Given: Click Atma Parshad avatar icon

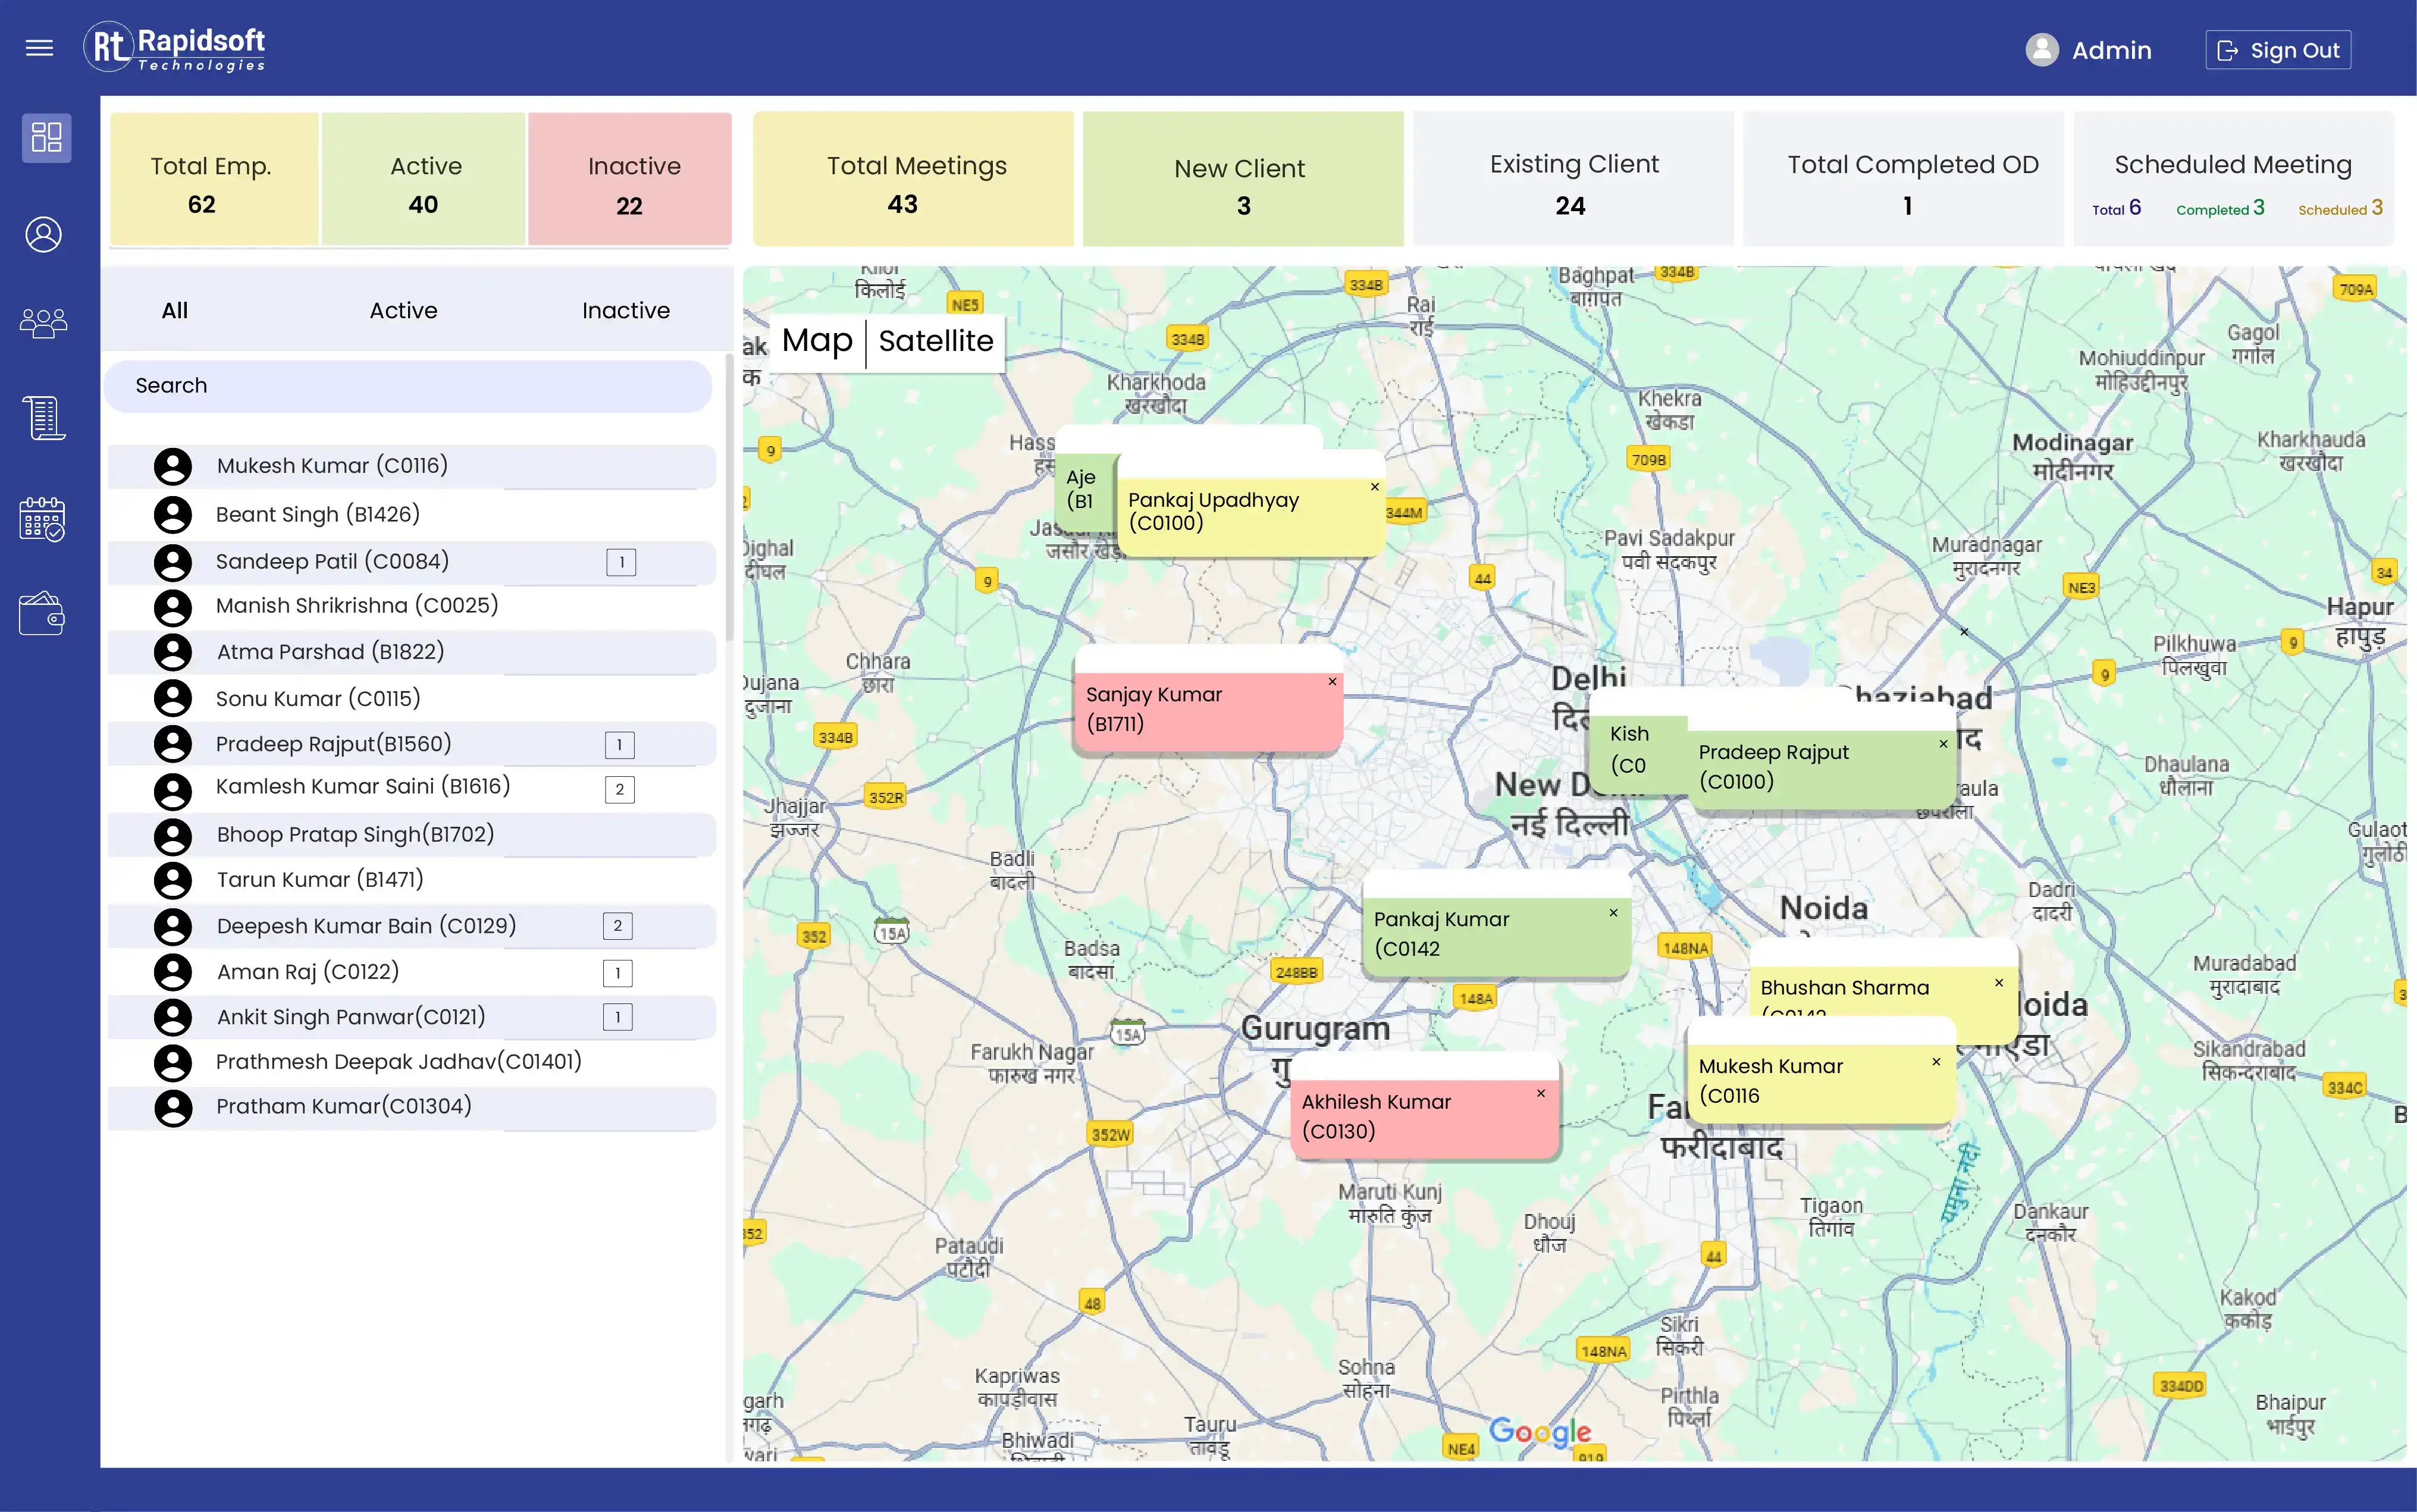Looking at the screenshot, I should pyautogui.click(x=173, y=652).
